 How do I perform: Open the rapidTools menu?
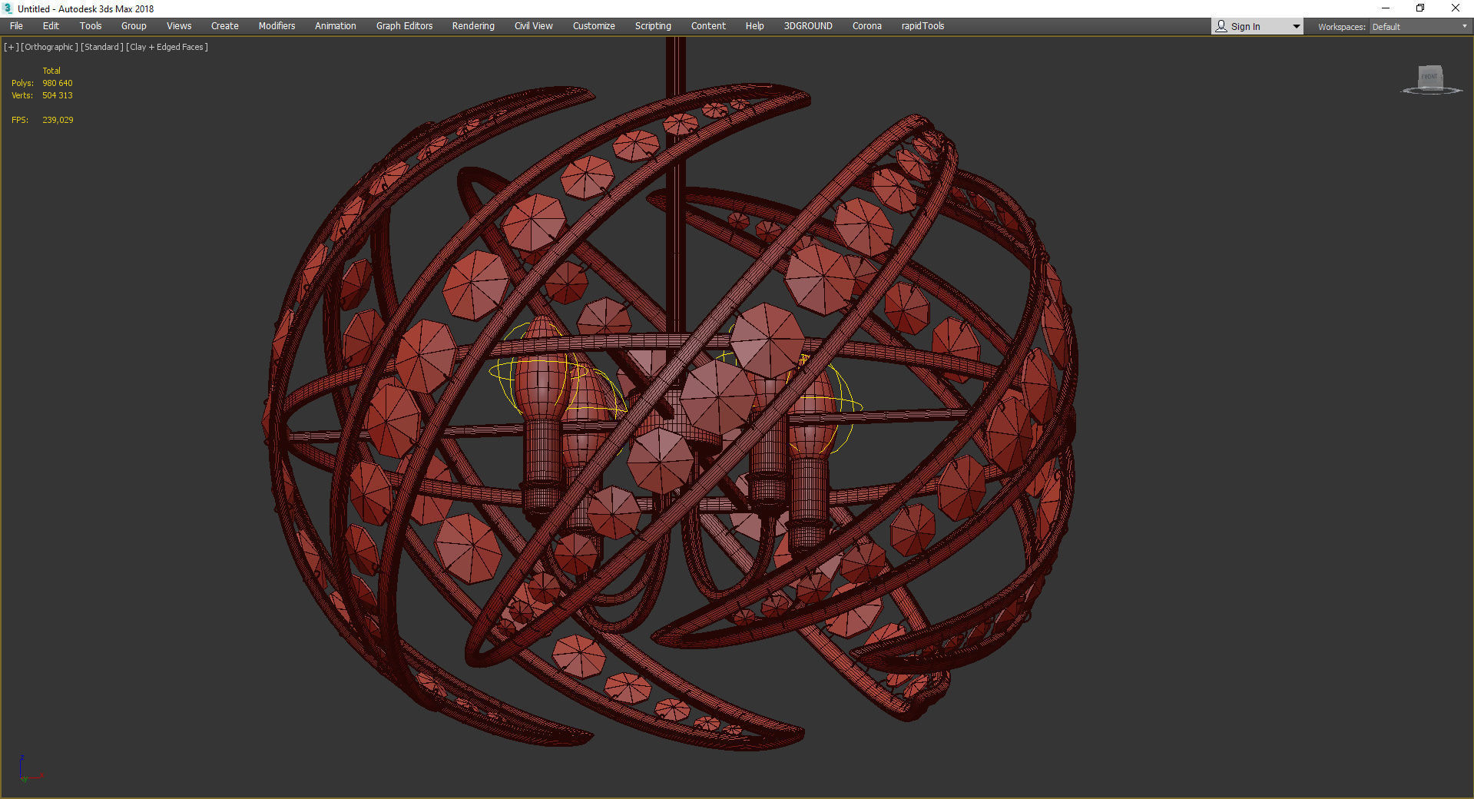[x=922, y=26]
